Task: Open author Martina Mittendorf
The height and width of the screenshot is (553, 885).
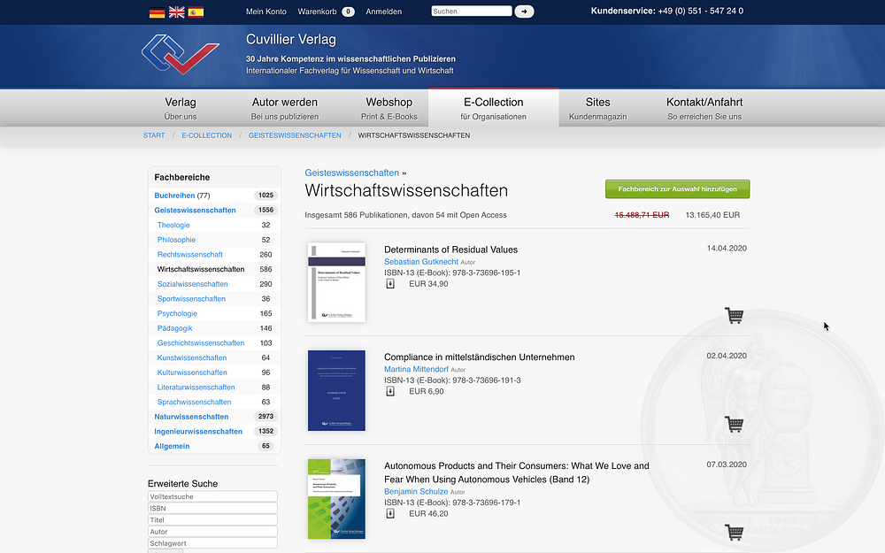Action: tap(417, 369)
